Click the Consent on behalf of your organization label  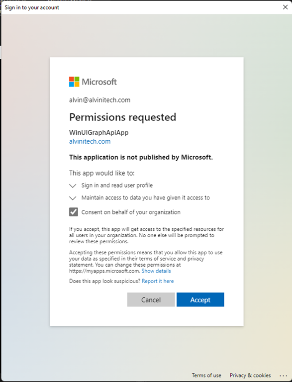[131, 212]
